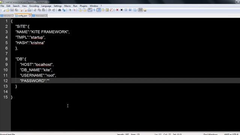This screenshot has height=135, width=240.
Task: Place the cursor in the "PASSWORD":"" line
Action: (34, 81)
